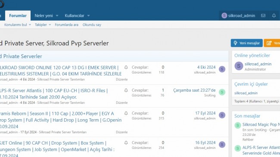280x157 pixels.
Task: Open Konularımı bul link
Action: point(16,25)
